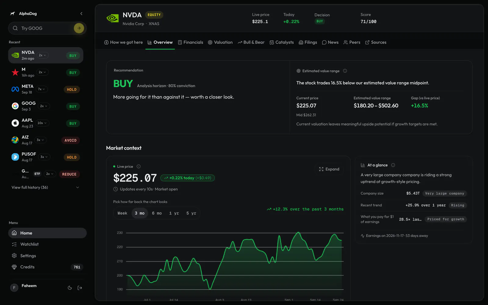Open the Filings tab

[x=308, y=42]
